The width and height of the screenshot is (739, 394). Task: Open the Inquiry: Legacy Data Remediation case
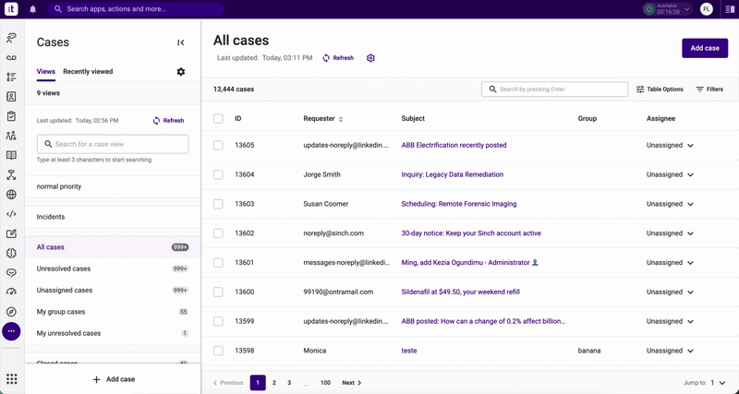[452, 174]
